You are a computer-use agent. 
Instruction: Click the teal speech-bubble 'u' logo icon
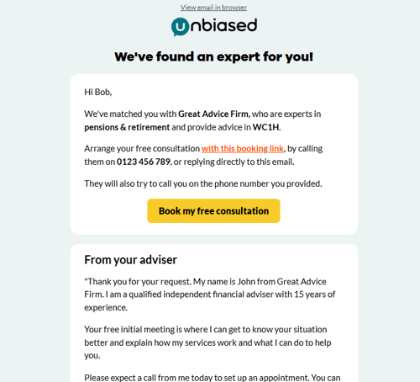[180, 27]
